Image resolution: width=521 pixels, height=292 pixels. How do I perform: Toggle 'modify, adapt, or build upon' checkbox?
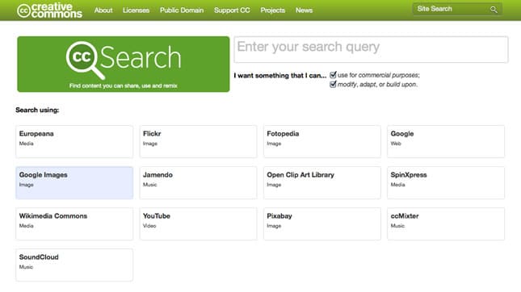point(333,84)
